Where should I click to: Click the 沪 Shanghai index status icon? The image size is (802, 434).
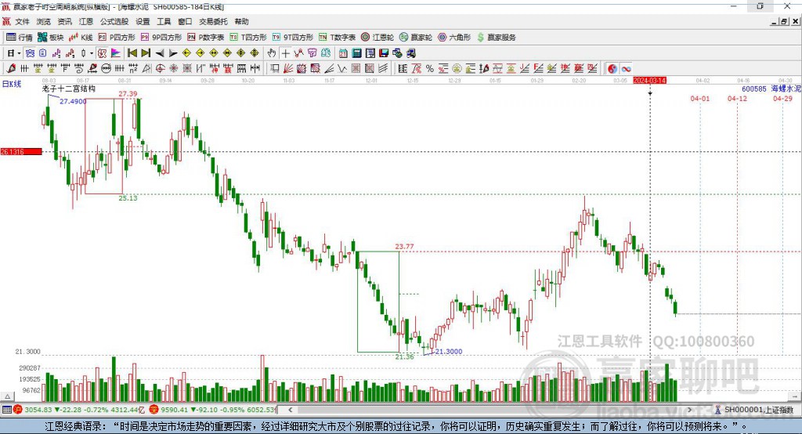[18, 410]
